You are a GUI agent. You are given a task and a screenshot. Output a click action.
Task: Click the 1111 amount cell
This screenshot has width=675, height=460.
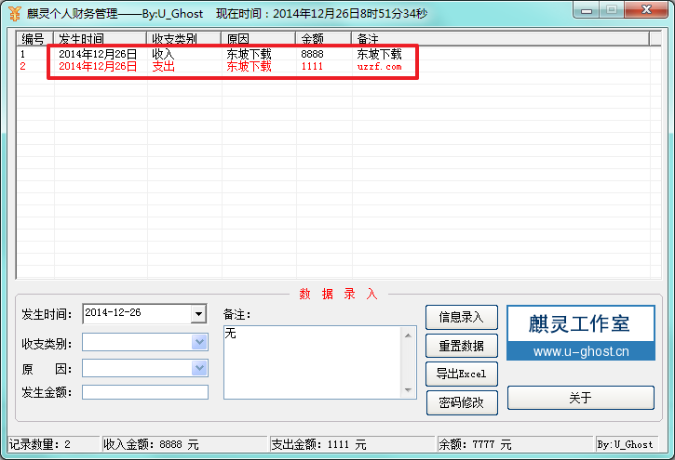312,66
